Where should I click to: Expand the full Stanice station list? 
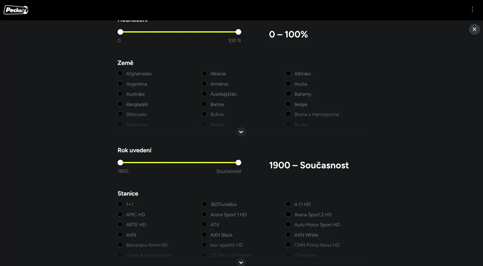point(241,262)
